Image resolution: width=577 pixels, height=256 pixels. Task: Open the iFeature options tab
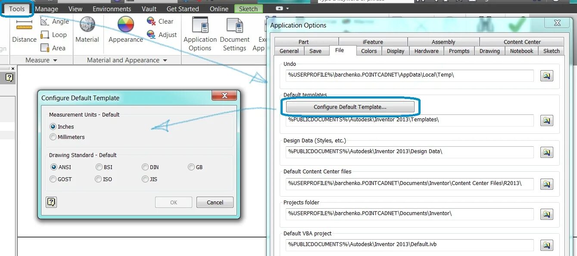[373, 42]
